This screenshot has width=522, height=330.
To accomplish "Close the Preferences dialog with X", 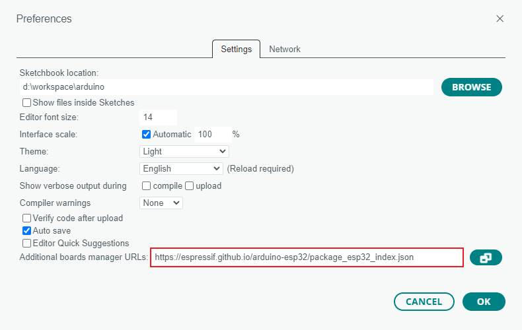I will 500,18.
